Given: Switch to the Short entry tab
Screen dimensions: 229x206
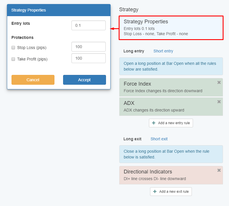Looking at the screenshot, I should (x=163, y=51).
